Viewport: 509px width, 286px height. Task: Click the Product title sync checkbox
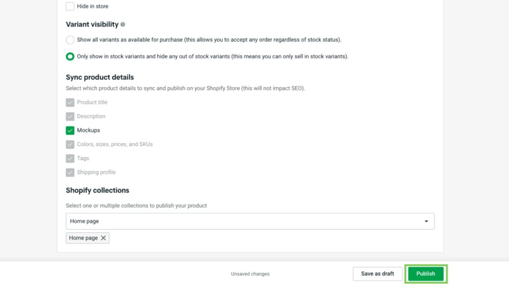pyautogui.click(x=70, y=102)
